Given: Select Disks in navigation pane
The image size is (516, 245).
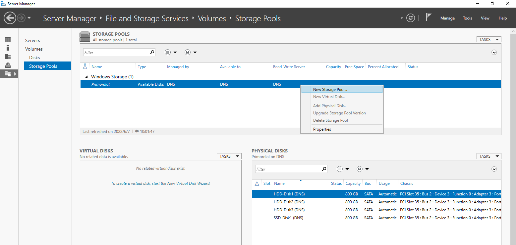Looking at the screenshot, I should click(34, 58).
